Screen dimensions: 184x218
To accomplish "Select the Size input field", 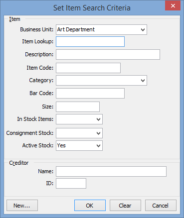I will click(78, 107).
